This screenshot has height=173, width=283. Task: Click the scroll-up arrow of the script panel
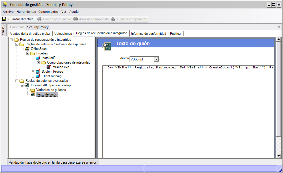(x=279, y=39)
